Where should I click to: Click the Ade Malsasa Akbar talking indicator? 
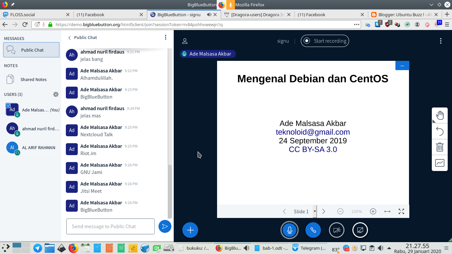[208, 54]
